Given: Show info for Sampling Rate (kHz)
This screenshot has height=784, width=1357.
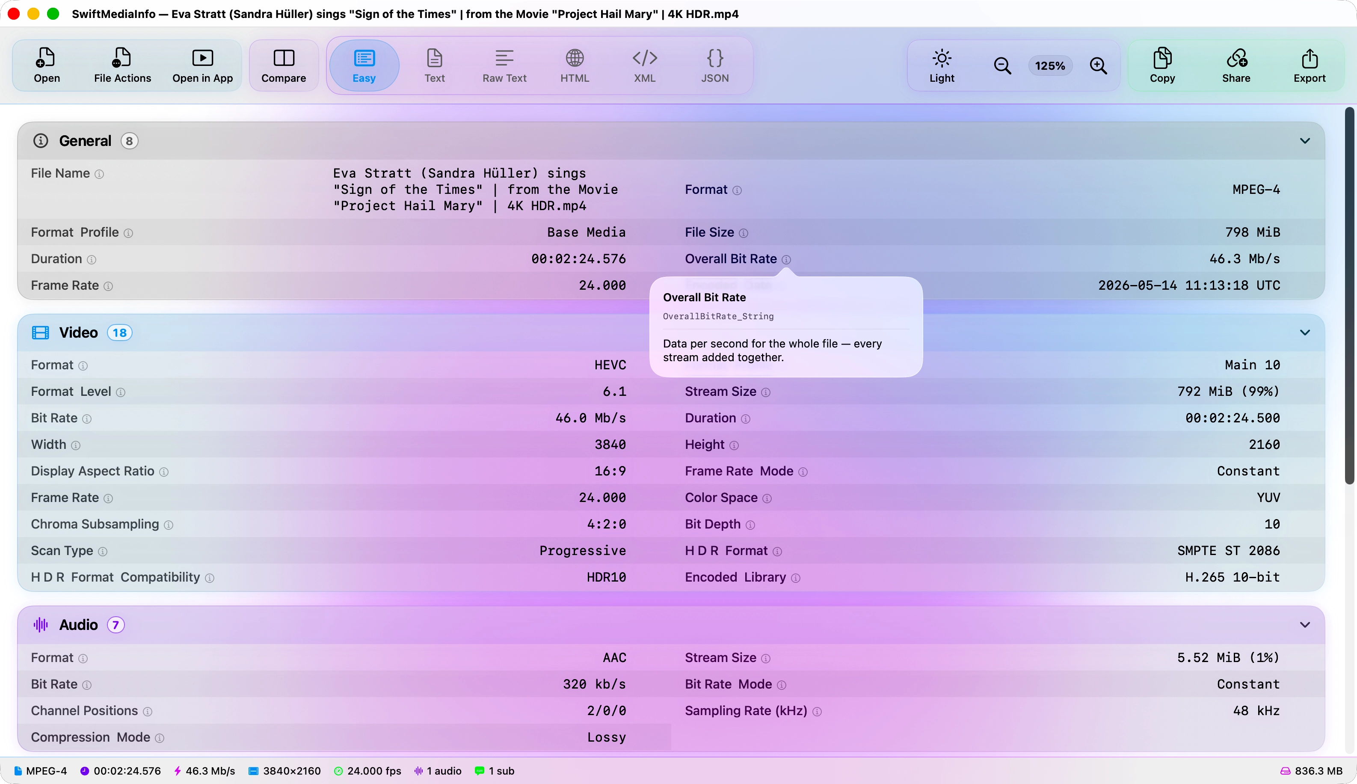Looking at the screenshot, I should [817, 711].
